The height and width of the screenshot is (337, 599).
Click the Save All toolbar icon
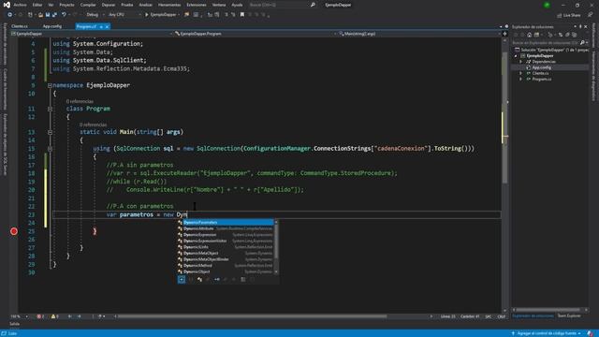coord(54,15)
